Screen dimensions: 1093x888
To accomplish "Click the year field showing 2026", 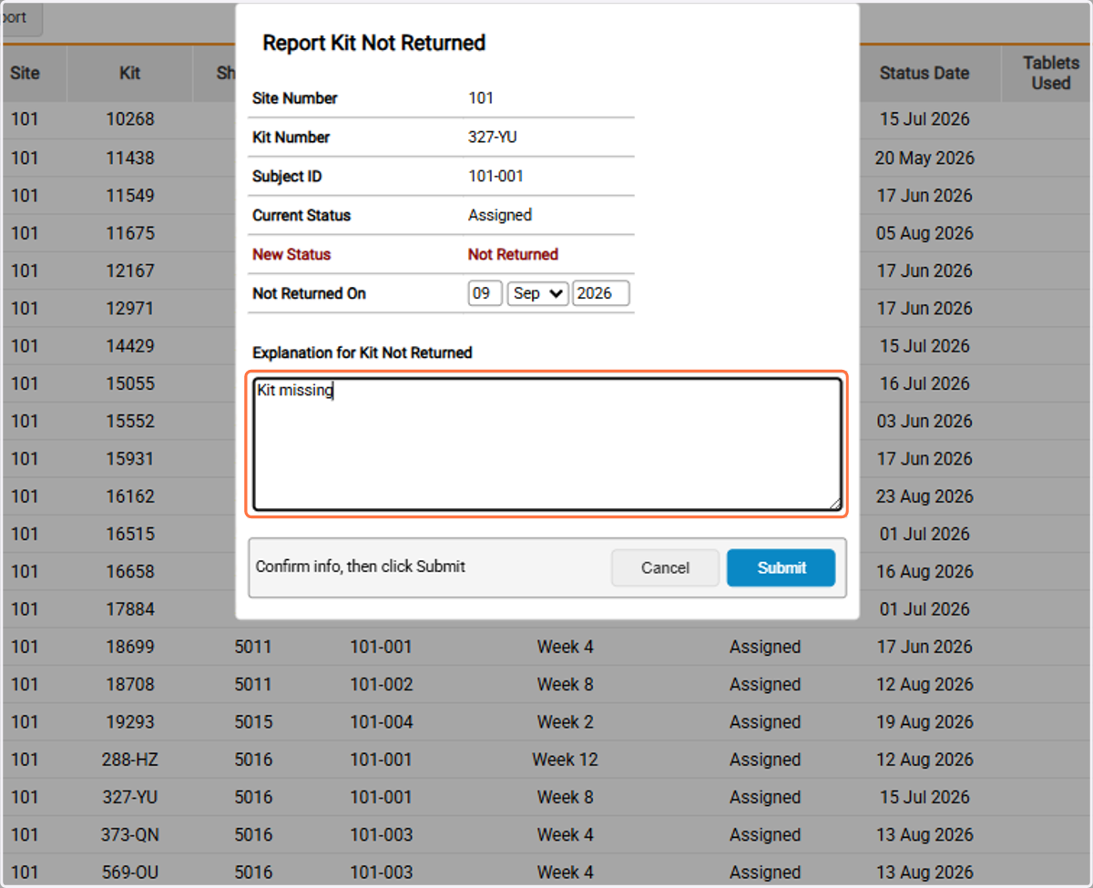I will 600,293.
